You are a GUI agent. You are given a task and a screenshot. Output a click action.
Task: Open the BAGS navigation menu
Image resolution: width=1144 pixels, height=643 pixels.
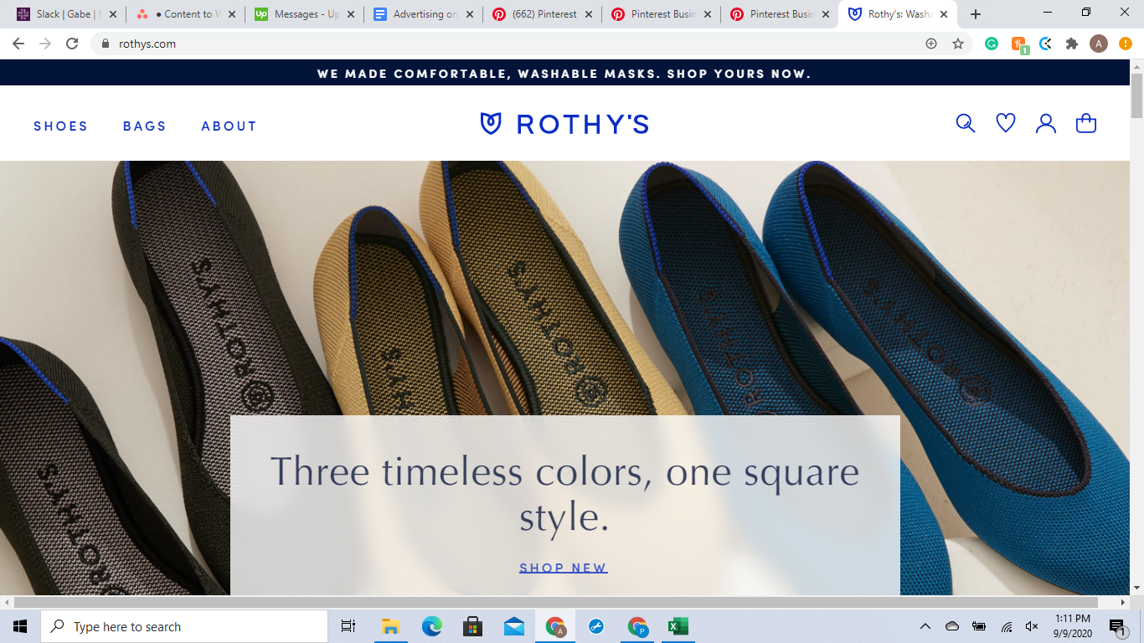(x=145, y=126)
